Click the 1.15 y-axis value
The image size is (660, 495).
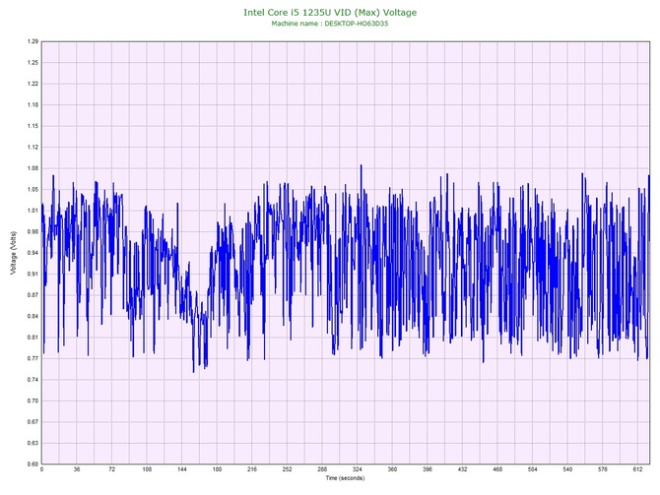click(x=33, y=126)
